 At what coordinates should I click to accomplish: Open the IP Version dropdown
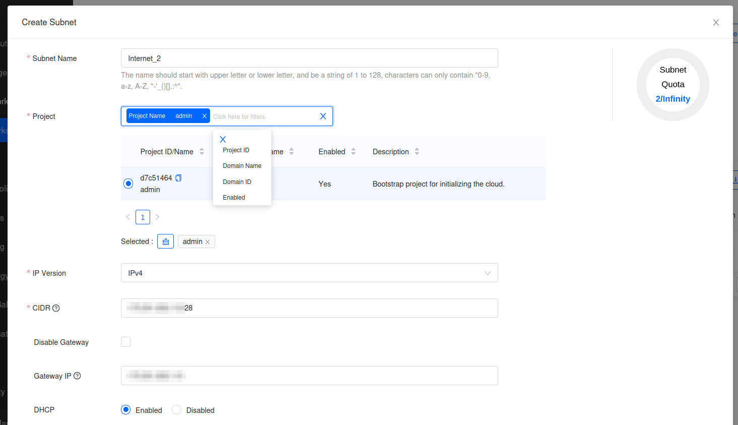[x=309, y=273]
